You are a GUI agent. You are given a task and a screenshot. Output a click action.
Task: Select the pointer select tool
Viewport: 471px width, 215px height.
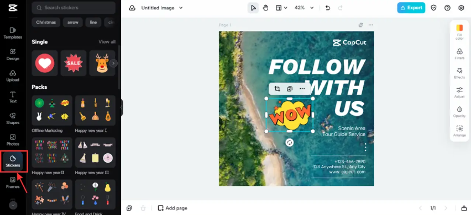point(253,8)
